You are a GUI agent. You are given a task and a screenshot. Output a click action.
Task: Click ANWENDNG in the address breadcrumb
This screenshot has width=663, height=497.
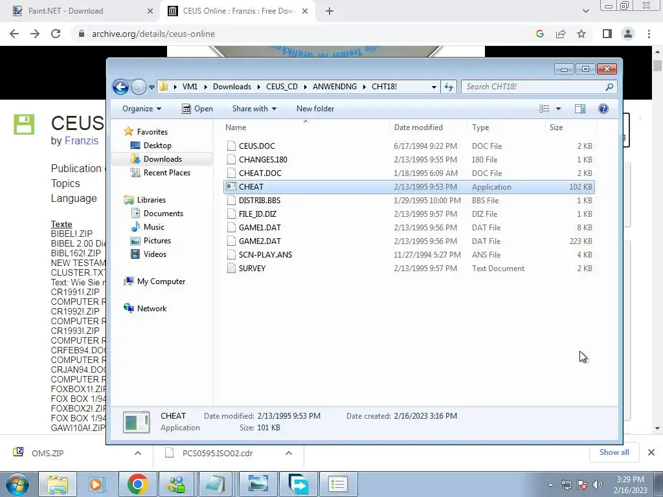335,87
